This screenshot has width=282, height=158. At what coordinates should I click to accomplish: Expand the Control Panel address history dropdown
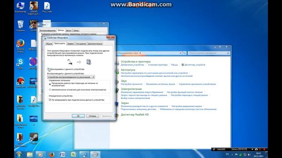click(x=180, y=53)
